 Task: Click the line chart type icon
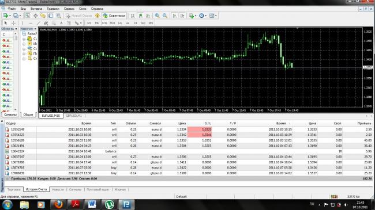pyautogui.click(x=148, y=16)
